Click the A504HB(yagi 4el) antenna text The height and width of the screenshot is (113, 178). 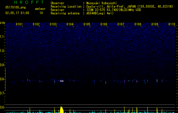point(100,13)
